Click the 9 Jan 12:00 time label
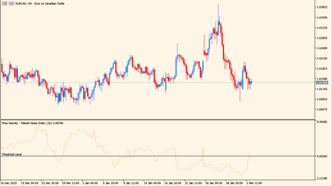The width and height of the screenshot is (332, 186). coord(131,183)
